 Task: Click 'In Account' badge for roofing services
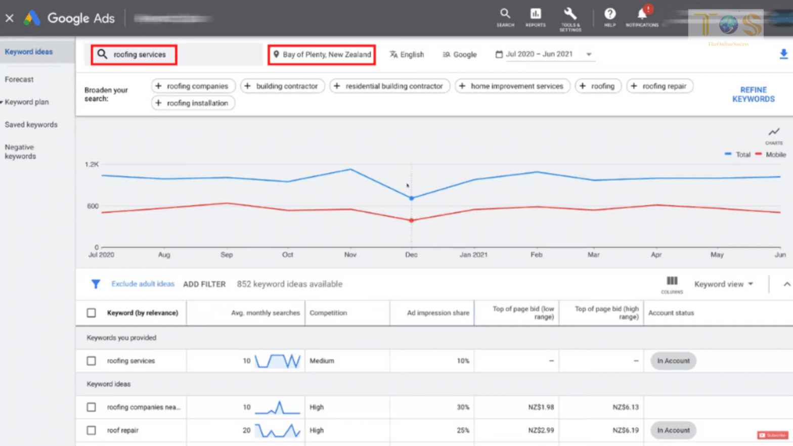click(673, 361)
